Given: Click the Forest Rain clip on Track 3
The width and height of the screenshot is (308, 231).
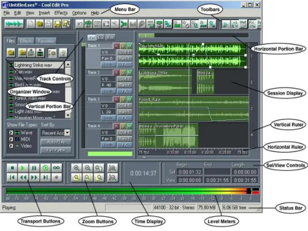Looking at the screenshot, I should (193, 109).
